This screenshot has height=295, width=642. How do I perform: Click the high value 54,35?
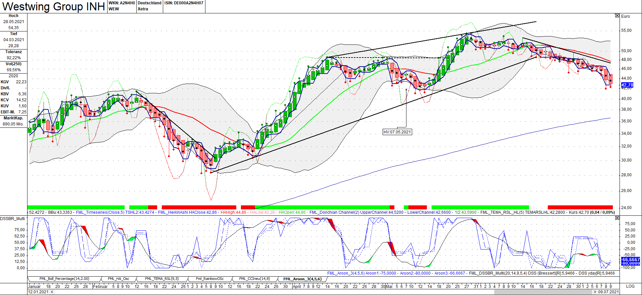click(14, 28)
